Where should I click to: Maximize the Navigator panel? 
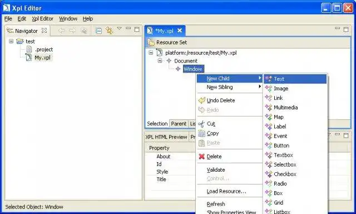coord(137,30)
